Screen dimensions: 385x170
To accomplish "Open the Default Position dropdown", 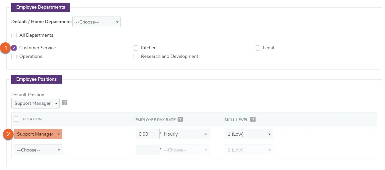I will pyautogui.click(x=36, y=103).
